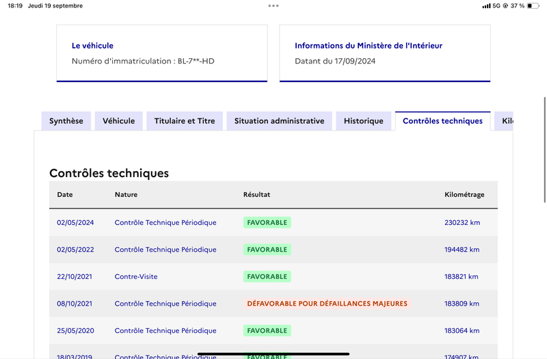Click the Nature column header
The height and width of the screenshot is (359, 547).
[126, 195]
